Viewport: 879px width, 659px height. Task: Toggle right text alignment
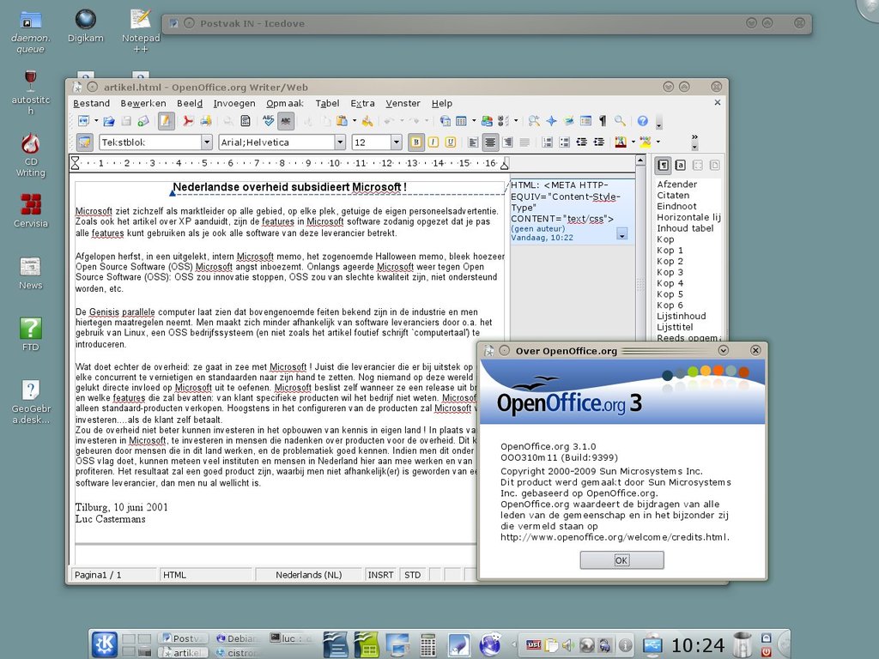tap(507, 142)
